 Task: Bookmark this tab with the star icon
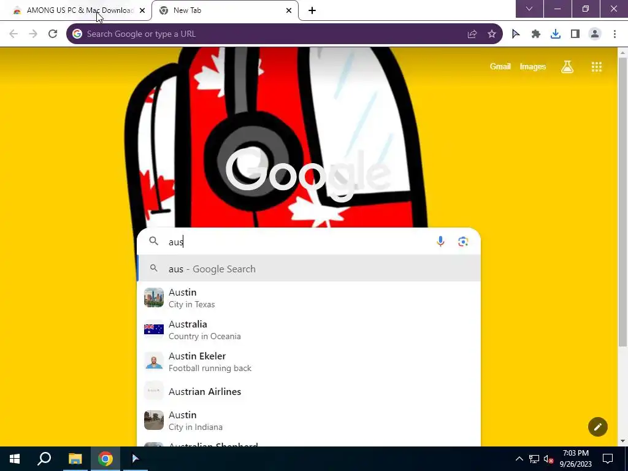click(x=492, y=34)
